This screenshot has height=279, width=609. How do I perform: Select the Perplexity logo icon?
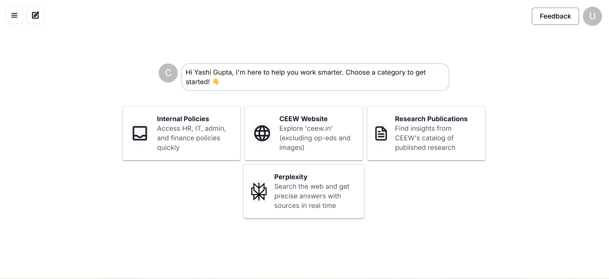(x=259, y=191)
